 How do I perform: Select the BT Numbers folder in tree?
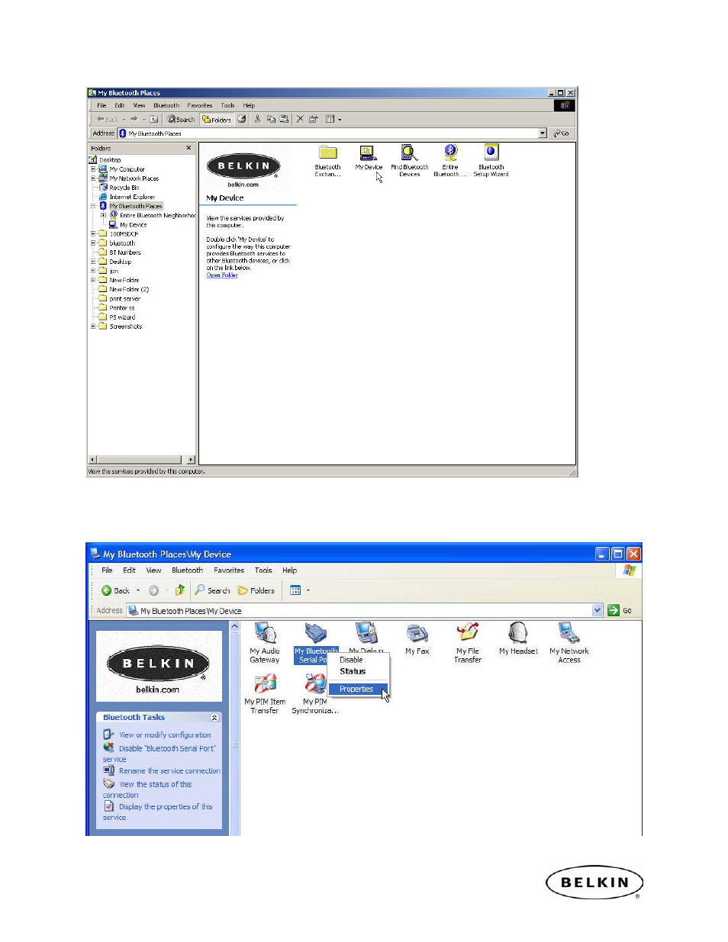click(x=124, y=252)
